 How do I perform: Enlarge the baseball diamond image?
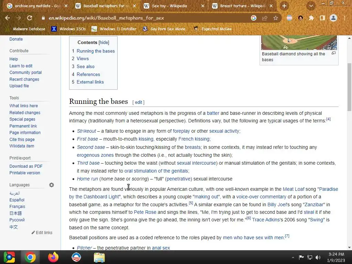click(x=333, y=53)
